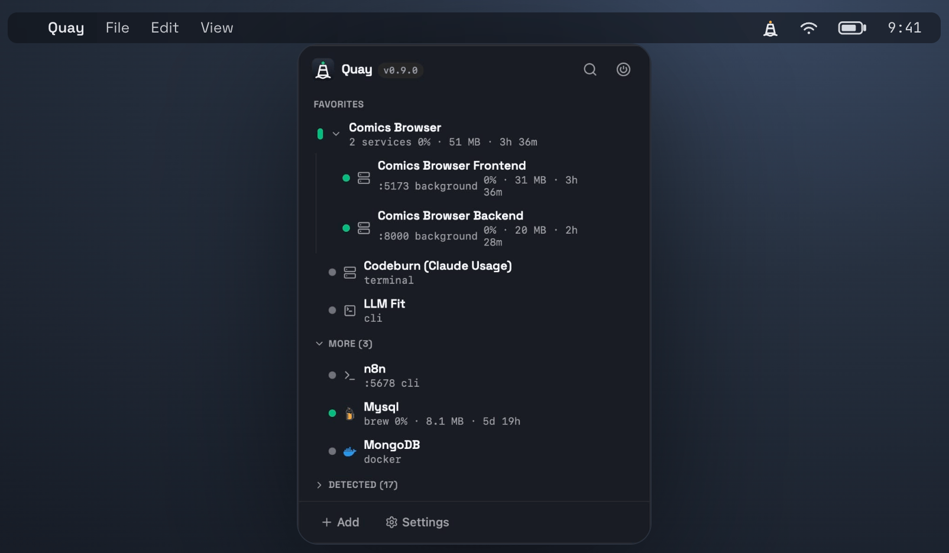Toggle gray status dot of n8n
949x553 pixels.
point(332,375)
